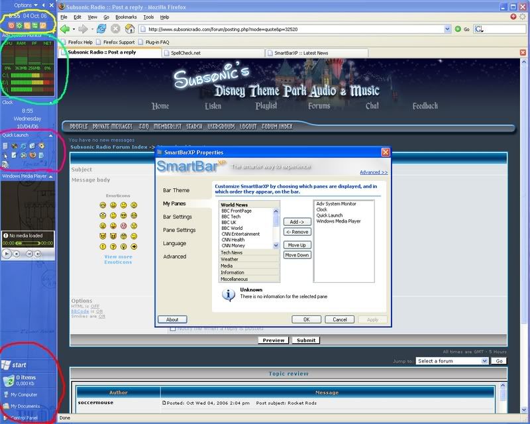
Task: Expand the Miscellaneous category
Action: click(250, 280)
